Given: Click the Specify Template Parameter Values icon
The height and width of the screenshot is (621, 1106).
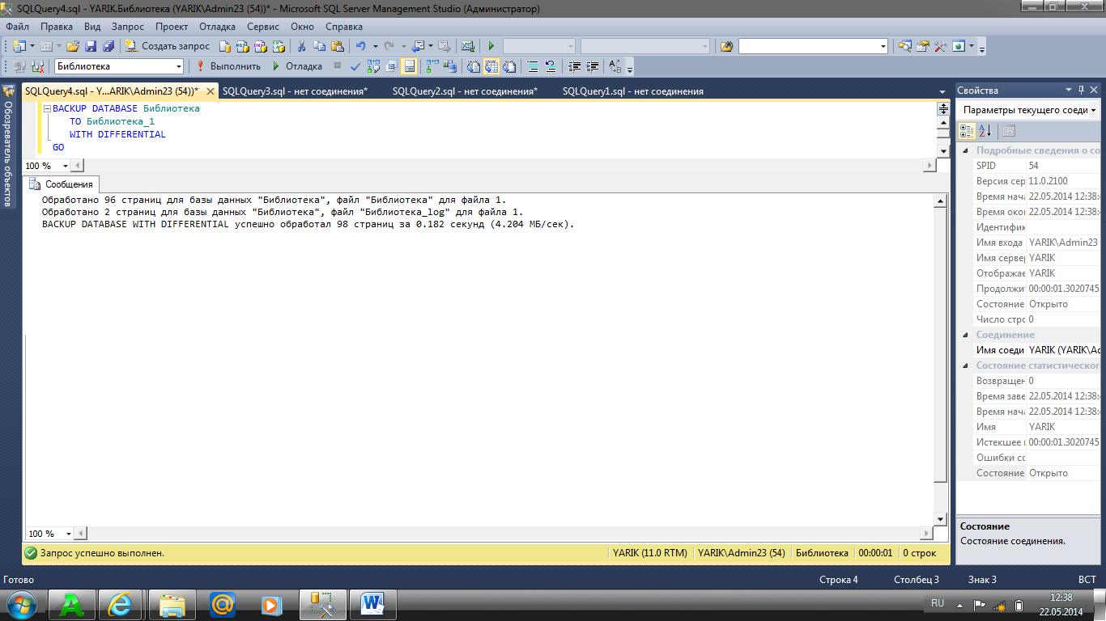Looking at the screenshot, I should [615, 66].
